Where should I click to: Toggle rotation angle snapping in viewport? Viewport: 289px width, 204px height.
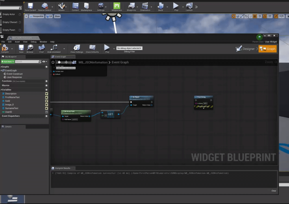pyautogui.click(x=265, y=16)
